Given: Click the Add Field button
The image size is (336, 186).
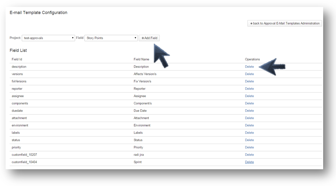Looking at the screenshot, I should (149, 38).
